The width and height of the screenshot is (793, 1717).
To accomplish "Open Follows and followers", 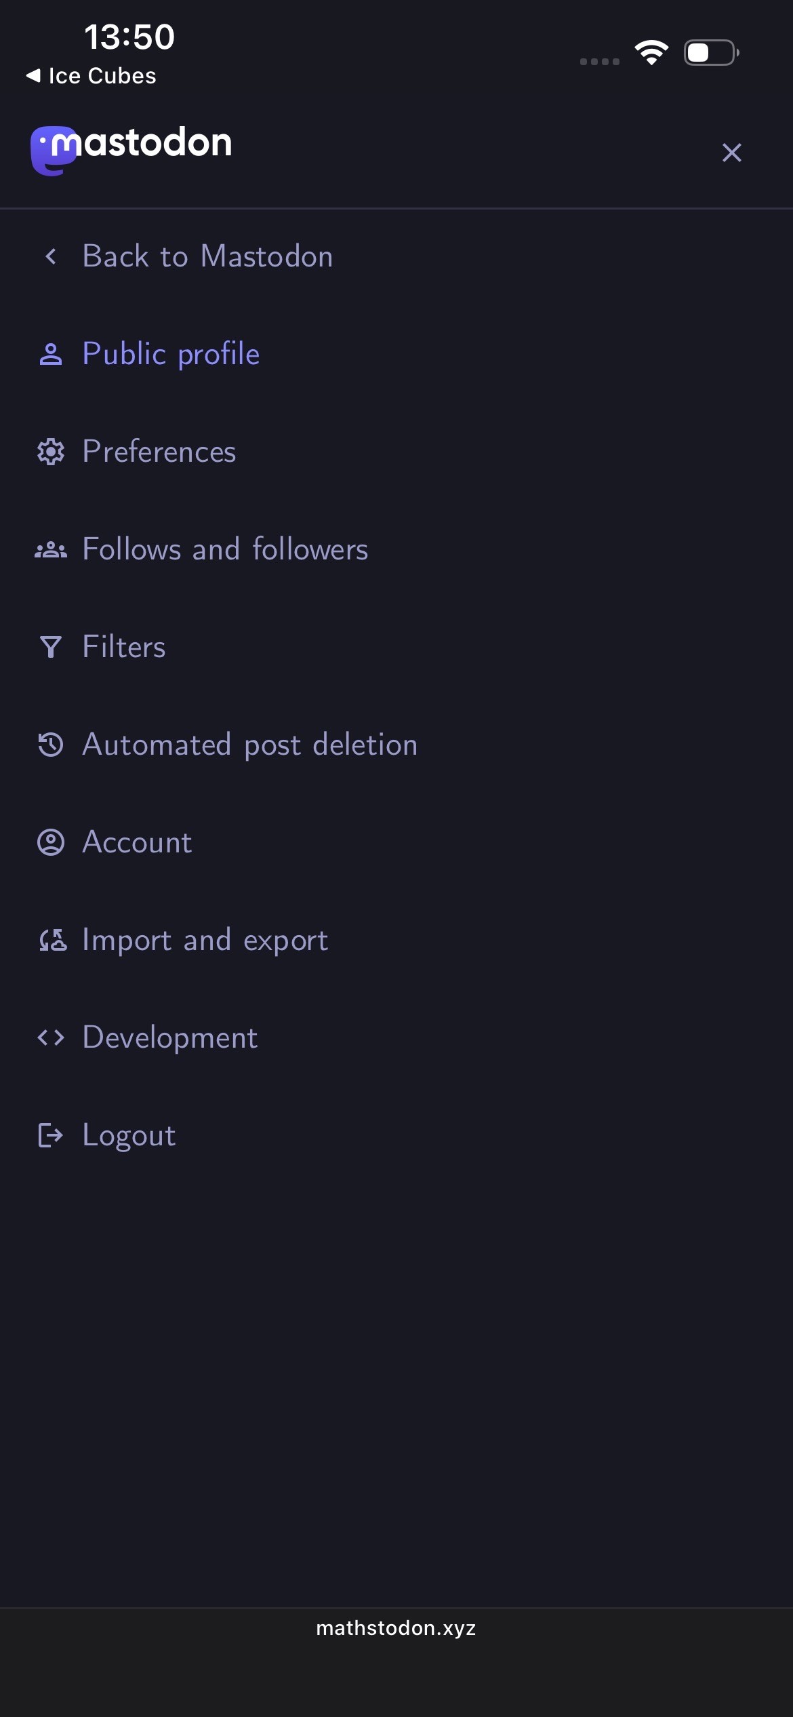I will [225, 549].
